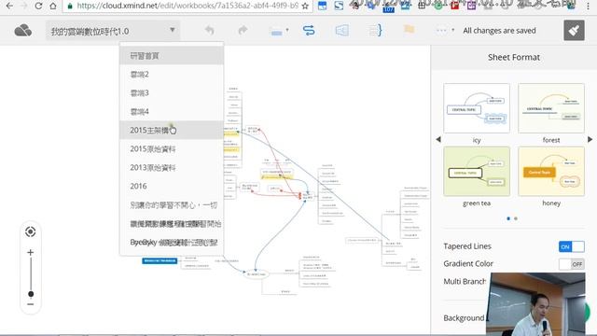Click the cloud.xmind.net address bar
Image resolution: width=597 pixels, height=336 pixels.
pos(187,6)
